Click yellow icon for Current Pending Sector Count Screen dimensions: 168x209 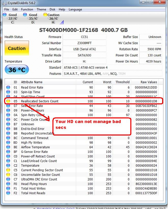pyautogui.click(x=8, y=170)
